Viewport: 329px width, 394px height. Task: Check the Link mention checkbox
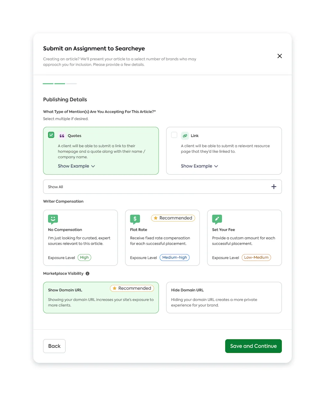(x=174, y=135)
